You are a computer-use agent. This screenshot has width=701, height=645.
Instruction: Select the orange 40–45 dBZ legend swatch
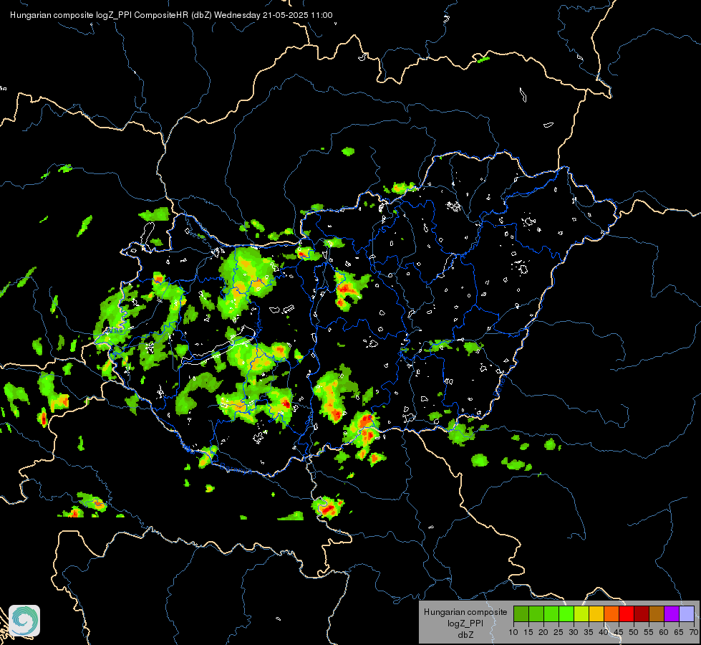click(611, 613)
